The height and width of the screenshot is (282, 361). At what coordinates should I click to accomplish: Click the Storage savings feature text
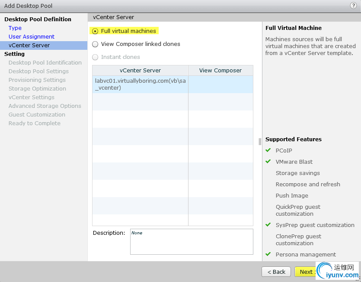click(298, 173)
